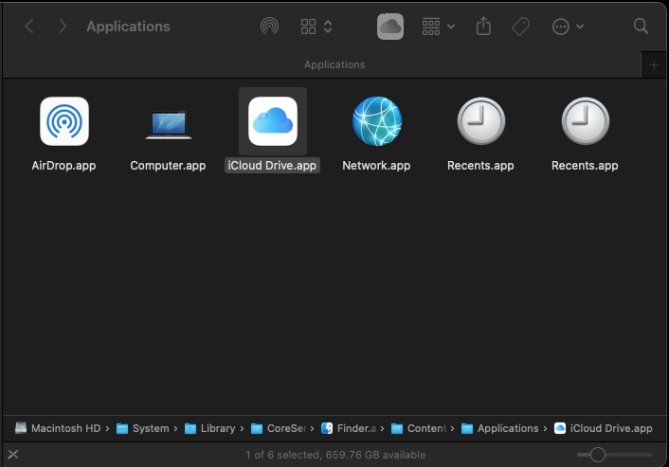Click the Share toolbar icon
Viewport: 669px width, 467px height.
pos(483,27)
